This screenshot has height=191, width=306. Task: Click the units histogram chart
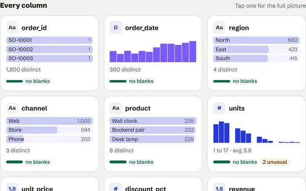pyautogui.click(x=257, y=132)
